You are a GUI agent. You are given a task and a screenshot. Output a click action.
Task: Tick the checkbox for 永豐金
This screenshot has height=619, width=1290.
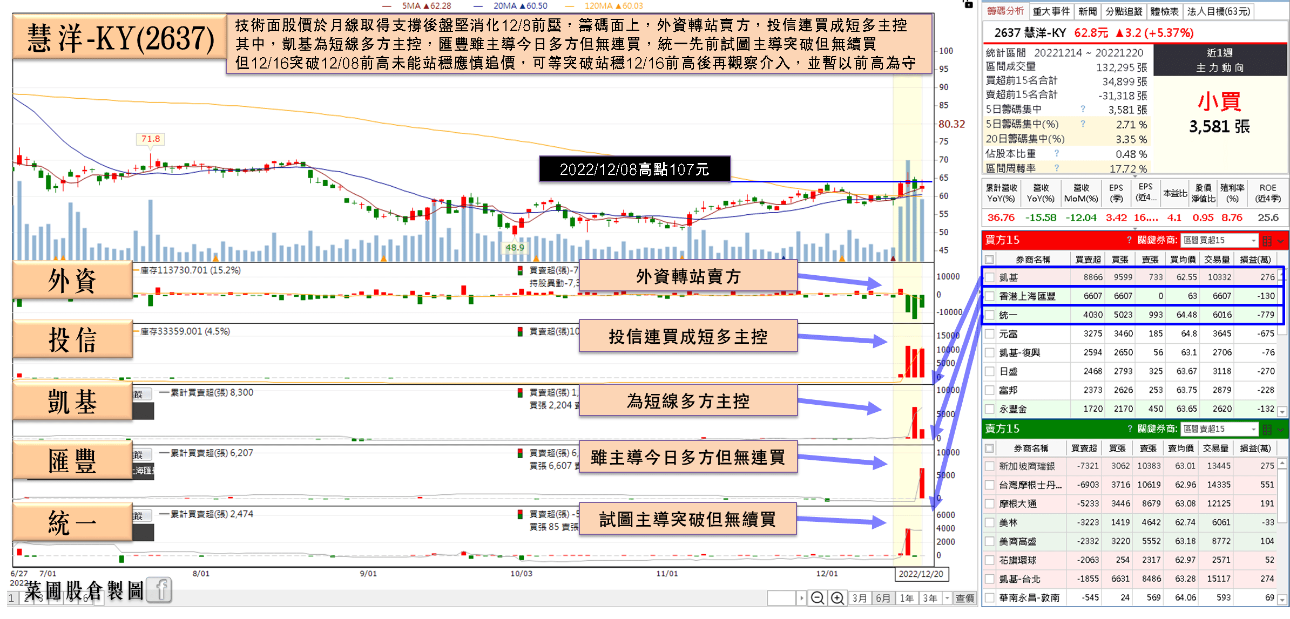[989, 409]
